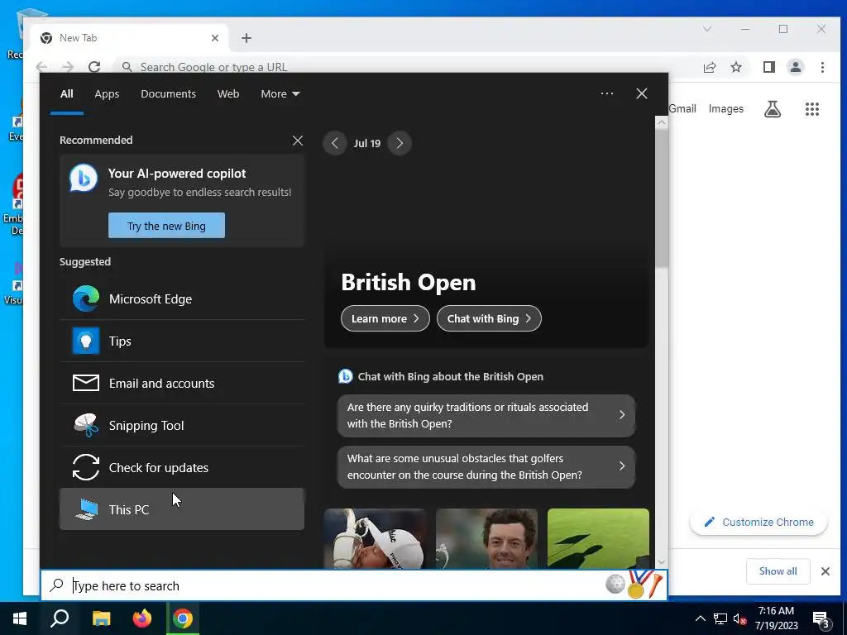Expand the More filter dropdown
The width and height of the screenshot is (847, 635).
[280, 94]
